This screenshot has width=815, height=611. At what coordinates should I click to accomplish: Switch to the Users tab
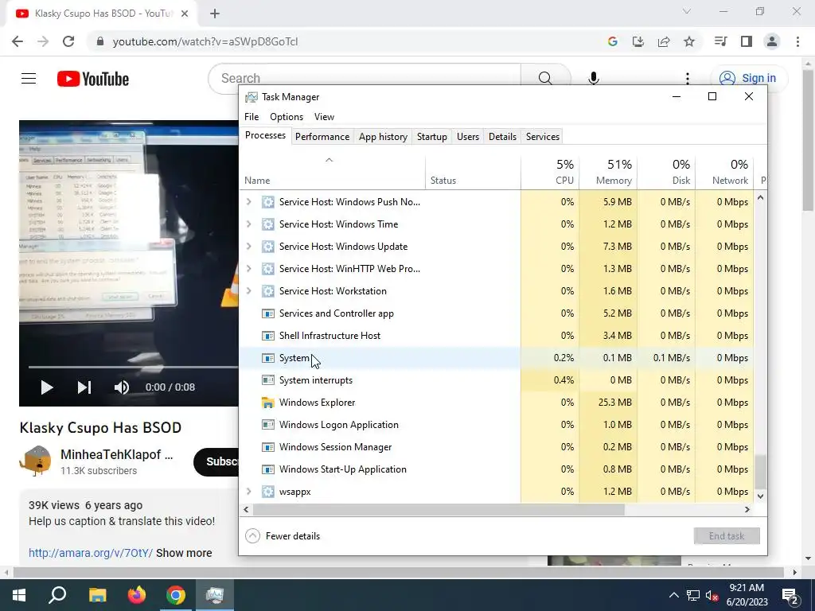pyautogui.click(x=468, y=137)
